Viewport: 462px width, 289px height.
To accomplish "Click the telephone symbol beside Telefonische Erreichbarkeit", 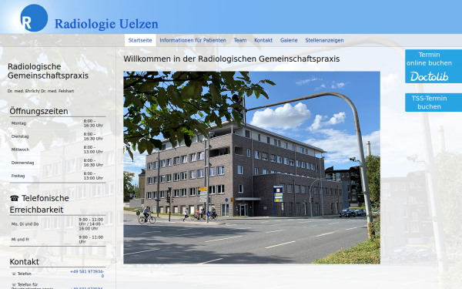I will tap(14, 199).
